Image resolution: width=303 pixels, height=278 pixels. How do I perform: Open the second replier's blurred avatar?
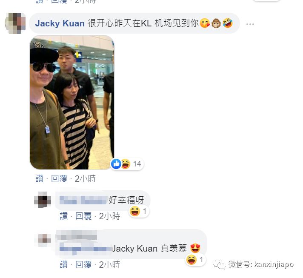(44, 240)
